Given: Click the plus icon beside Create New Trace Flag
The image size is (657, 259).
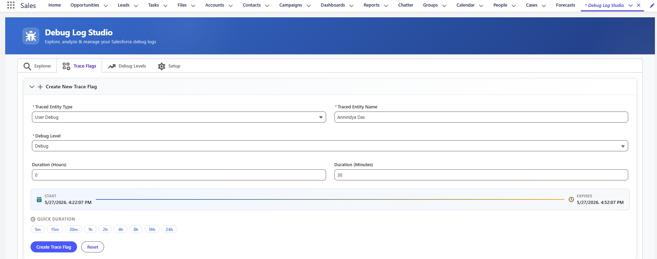Looking at the screenshot, I should 40,87.
